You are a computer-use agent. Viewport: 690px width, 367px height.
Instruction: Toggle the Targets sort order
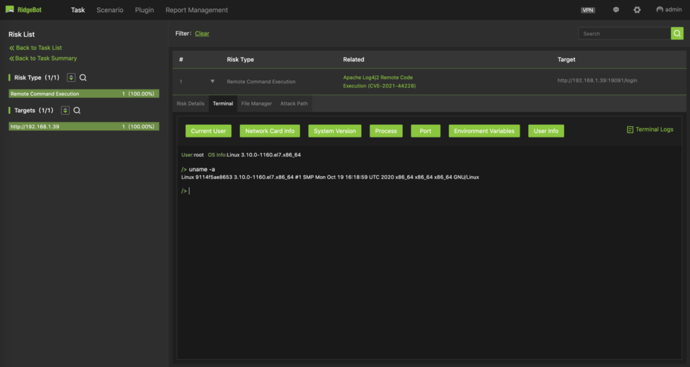65,111
